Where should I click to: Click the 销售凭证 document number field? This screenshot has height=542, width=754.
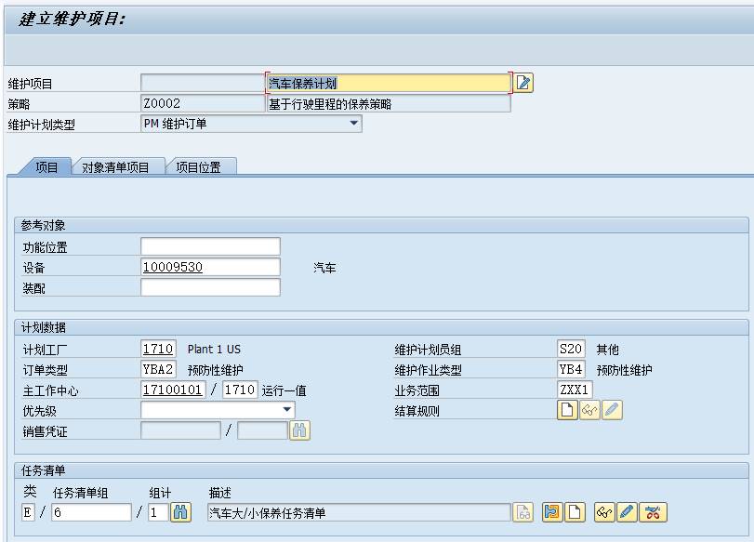click(x=180, y=430)
